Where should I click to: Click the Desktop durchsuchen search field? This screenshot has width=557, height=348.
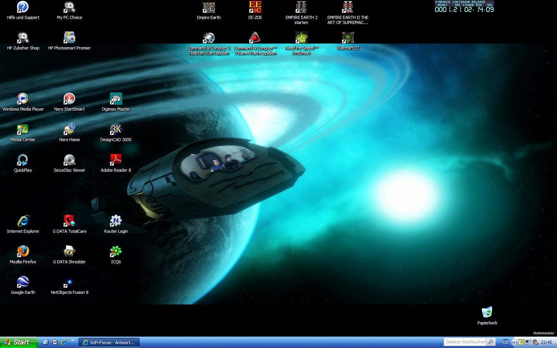(465, 342)
